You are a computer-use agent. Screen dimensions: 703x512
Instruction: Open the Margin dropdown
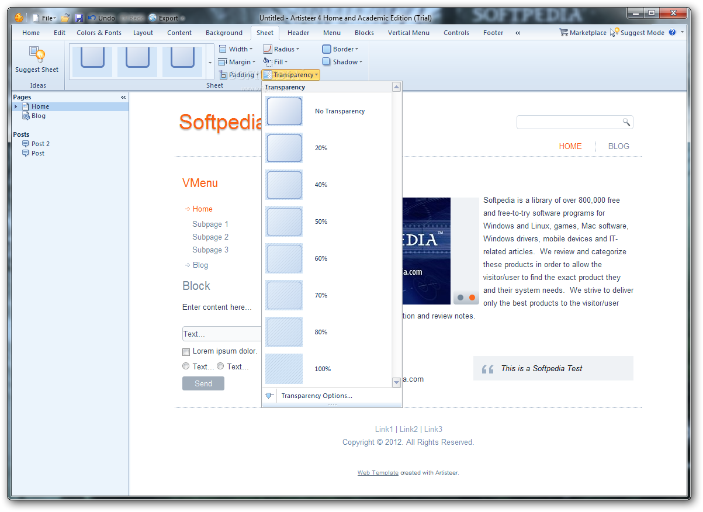(x=237, y=62)
